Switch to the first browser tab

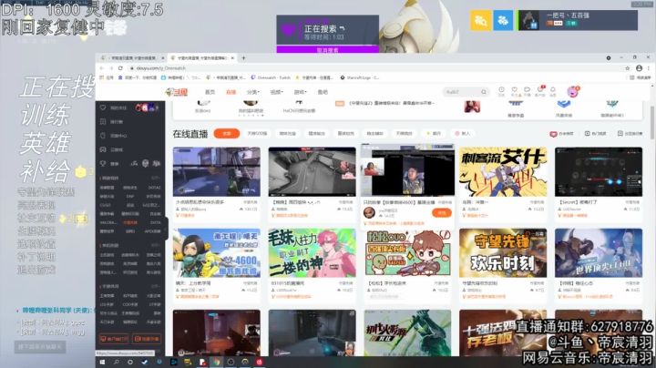[132, 57]
